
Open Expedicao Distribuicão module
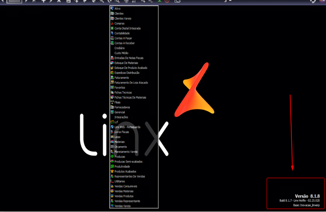[127, 73]
